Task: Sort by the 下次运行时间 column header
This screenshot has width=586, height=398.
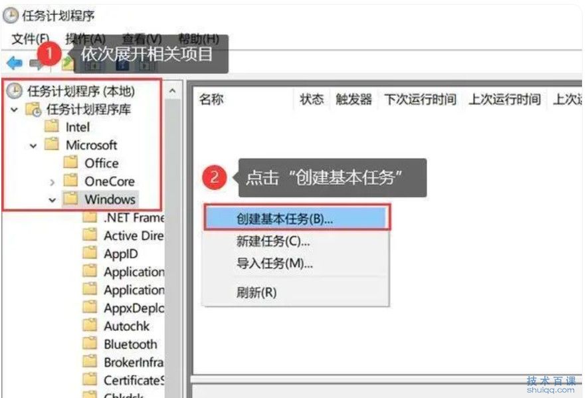Action: (x=420, y=100)
